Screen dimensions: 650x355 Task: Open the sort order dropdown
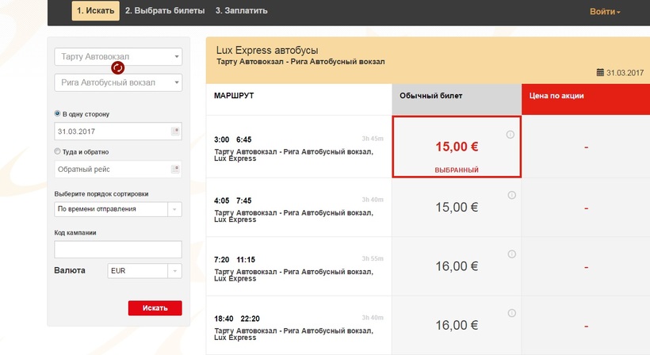pyautogui.click(x=174, y=209)
